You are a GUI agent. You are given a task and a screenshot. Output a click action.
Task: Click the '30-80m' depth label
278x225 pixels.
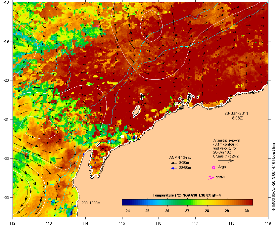click(185, 167)
